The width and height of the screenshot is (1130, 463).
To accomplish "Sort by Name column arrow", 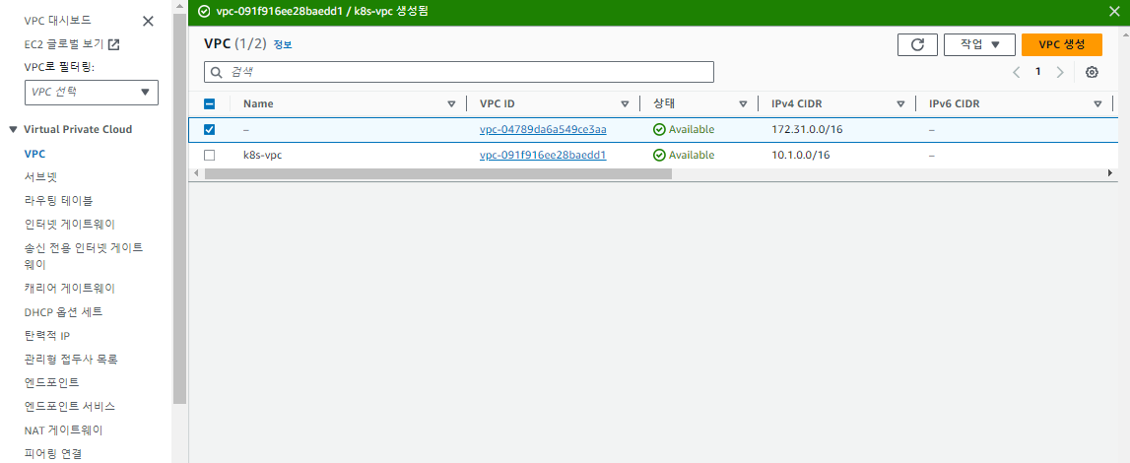I will (x=452, y=104).
